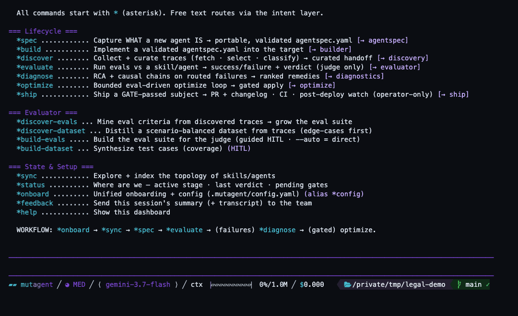Select the *build-dataset command

[x=45, y=149]
